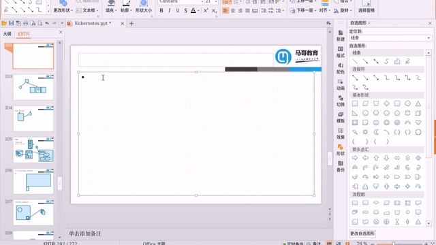The image size is (436, 245).
Task: Select the crescent moon shape
Action: point(376,132)
